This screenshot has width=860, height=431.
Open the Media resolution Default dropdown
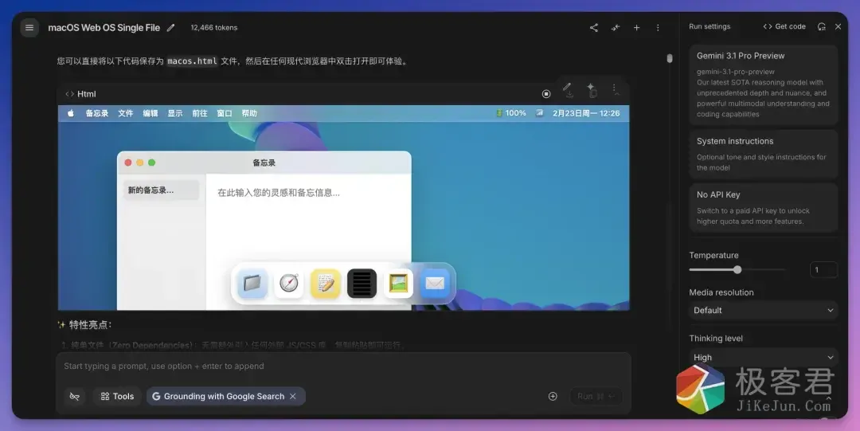coord(764,310)
